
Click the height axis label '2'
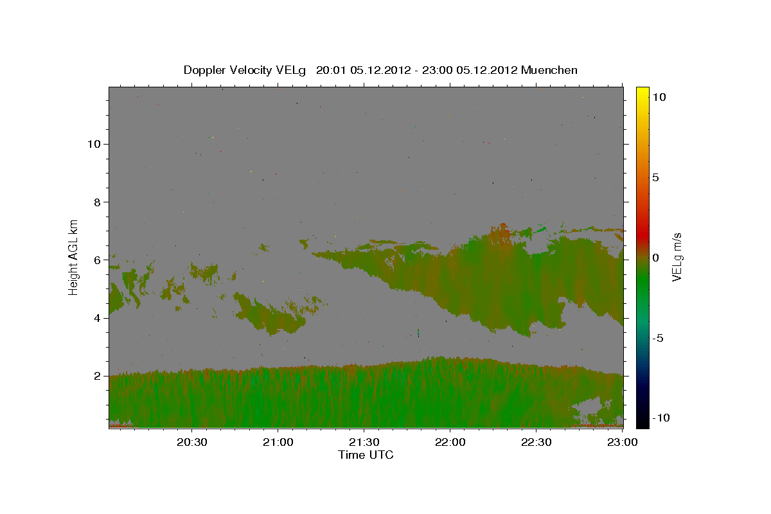point(97,376)
